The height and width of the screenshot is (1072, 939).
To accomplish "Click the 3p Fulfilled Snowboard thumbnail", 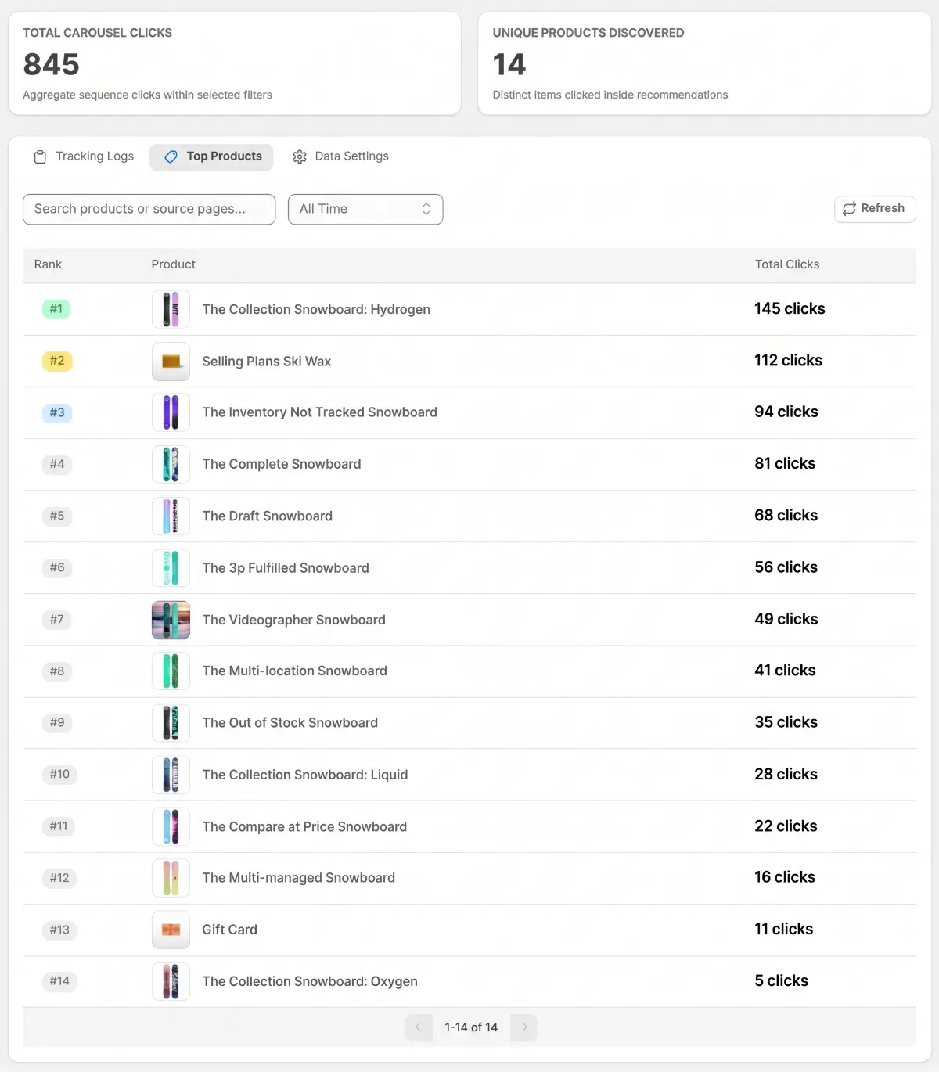I will coord(171,567).
